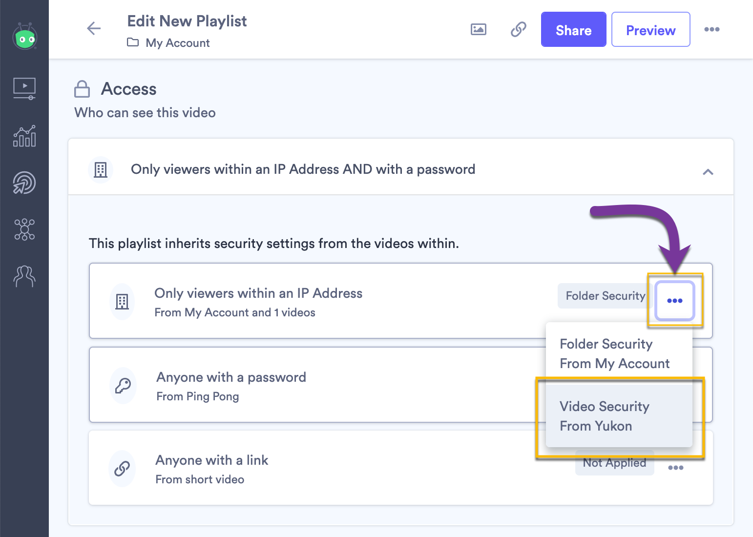Open the analytics chart sidebar icon
Image resolution: width=753 pixels, height=537 pixels.
tap(24, 136)
